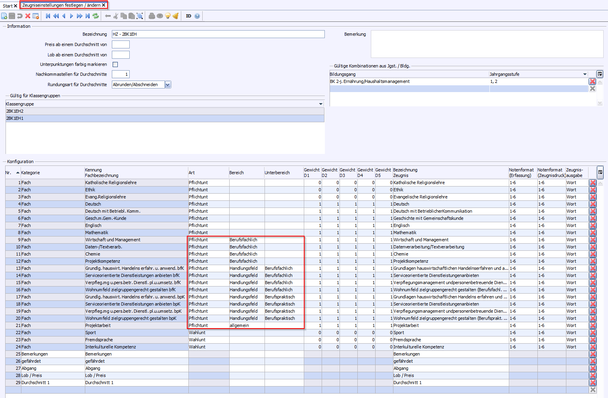Click the ID toolbar button
Screen dimensions: 608x398
coord(188,16)
